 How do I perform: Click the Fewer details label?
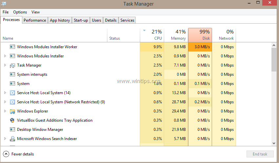(23, 154)
